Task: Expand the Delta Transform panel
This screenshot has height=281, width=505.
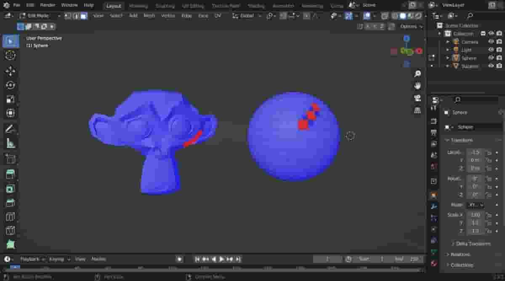Action: 473,244
